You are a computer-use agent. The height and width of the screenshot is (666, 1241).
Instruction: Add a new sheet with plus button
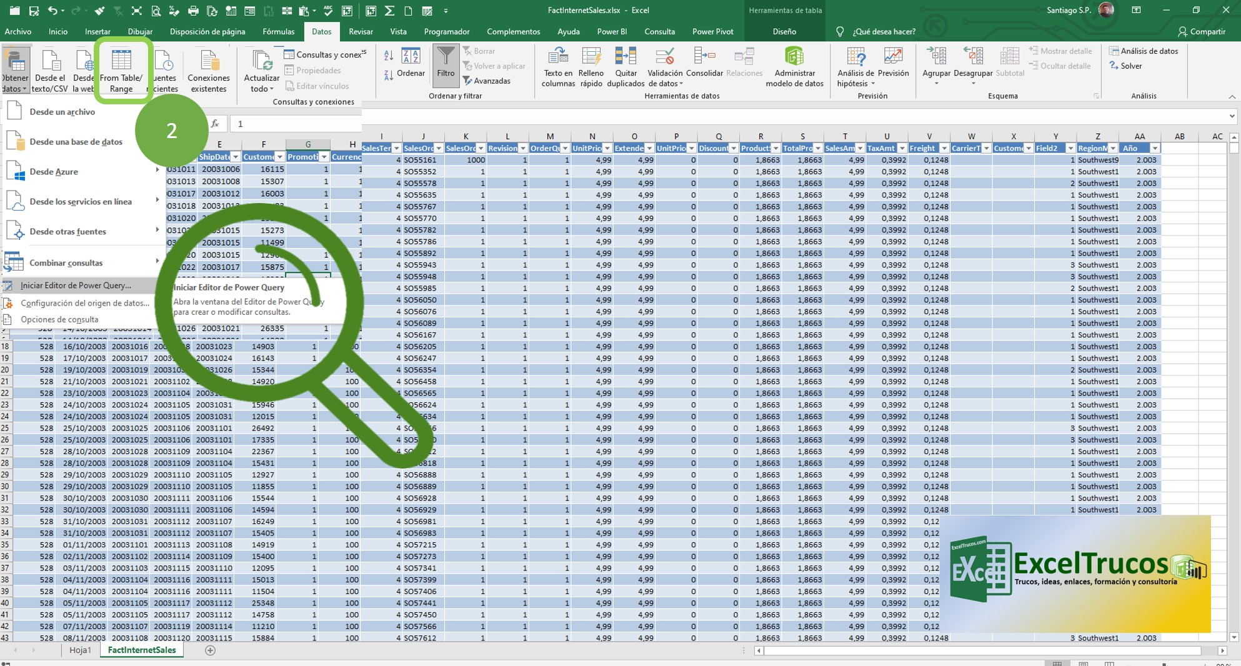(x=211, y=650)
